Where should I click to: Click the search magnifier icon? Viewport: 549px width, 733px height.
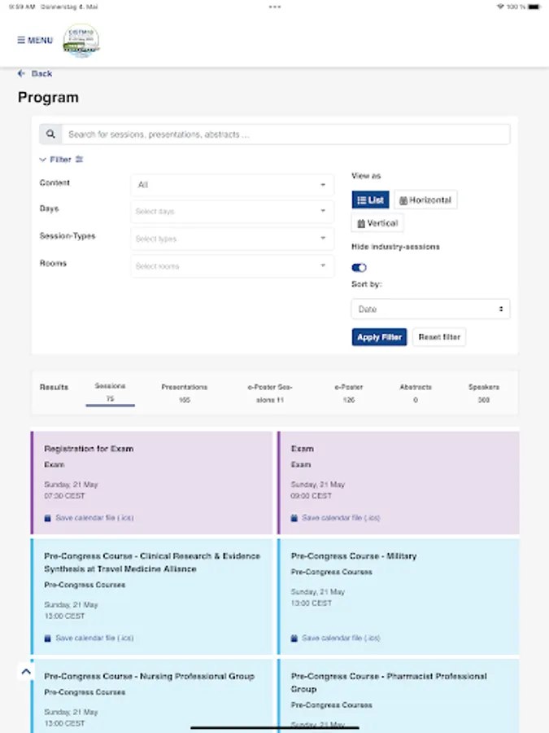[x=50, y=134]
